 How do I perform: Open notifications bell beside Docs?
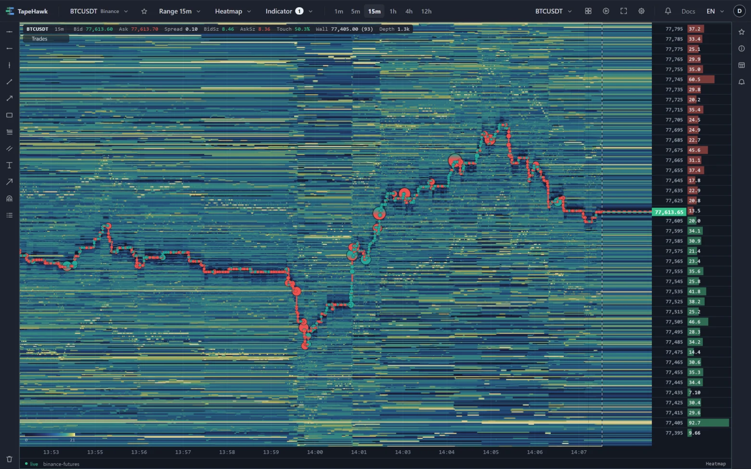point(668,11)
